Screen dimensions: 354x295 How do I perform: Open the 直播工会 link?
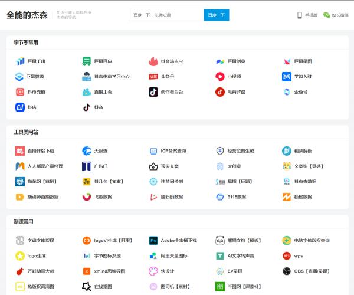103,92
